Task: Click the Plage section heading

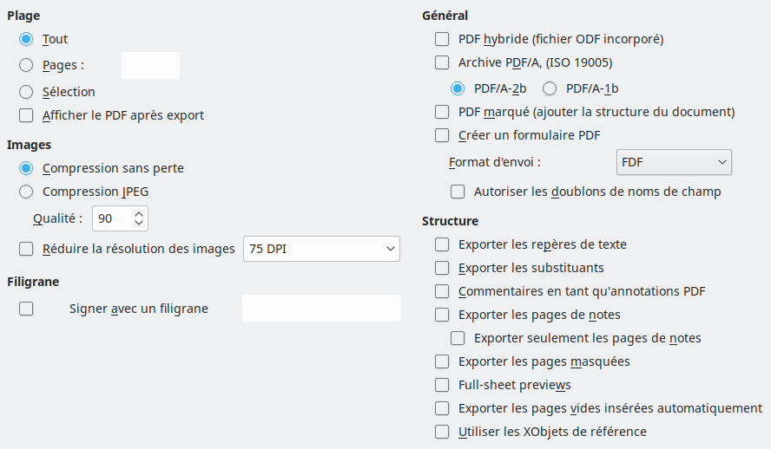Action: click(23, 16)
